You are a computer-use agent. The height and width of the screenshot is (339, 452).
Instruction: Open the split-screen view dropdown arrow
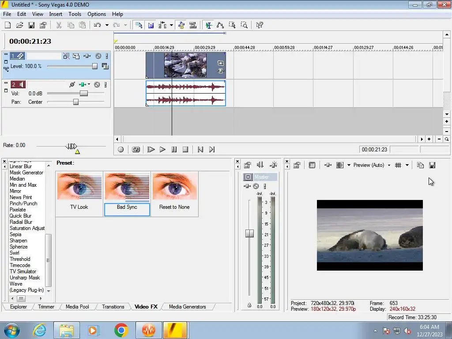click(349, 165)
